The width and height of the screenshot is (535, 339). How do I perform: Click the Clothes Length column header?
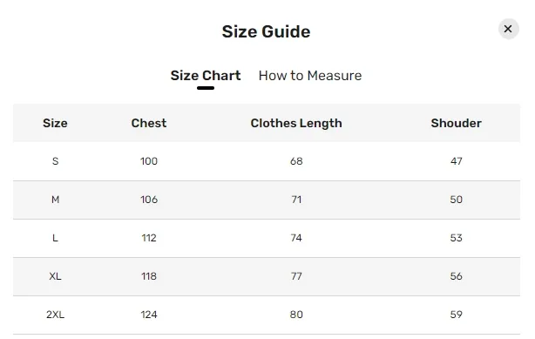(x=296, y=123)
